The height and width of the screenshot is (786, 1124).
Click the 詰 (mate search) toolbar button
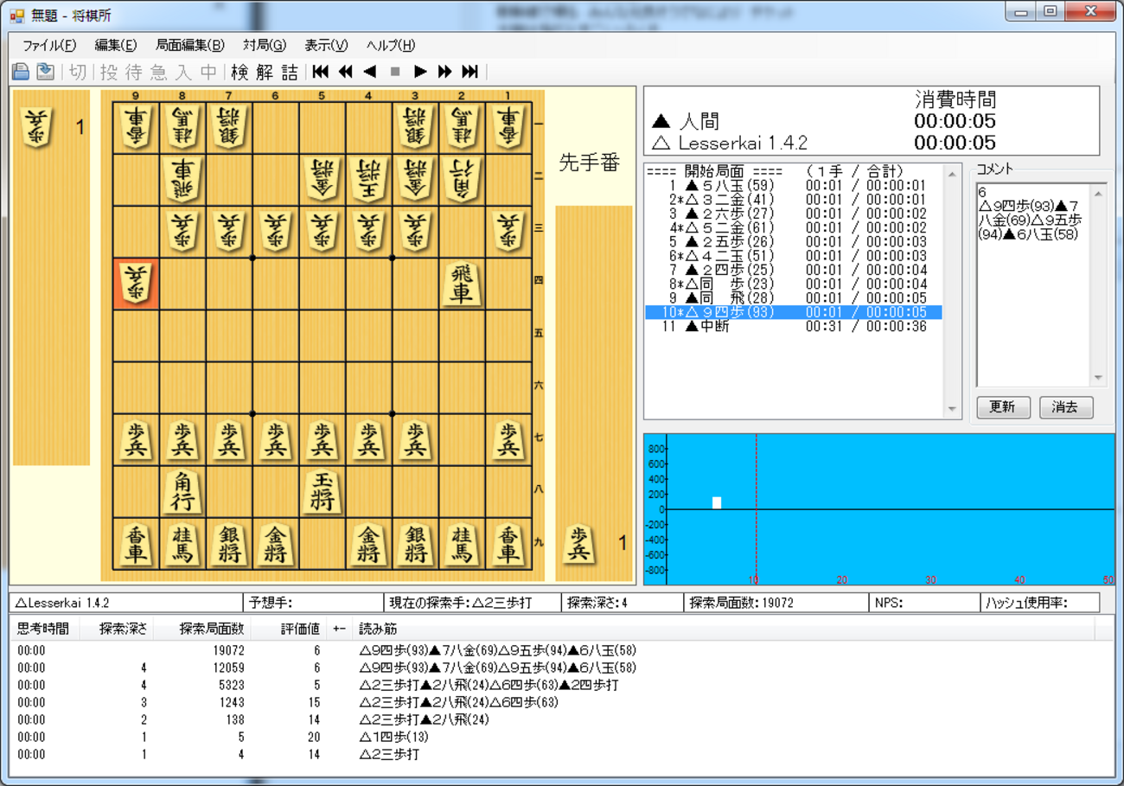click(x=290, y=72)
